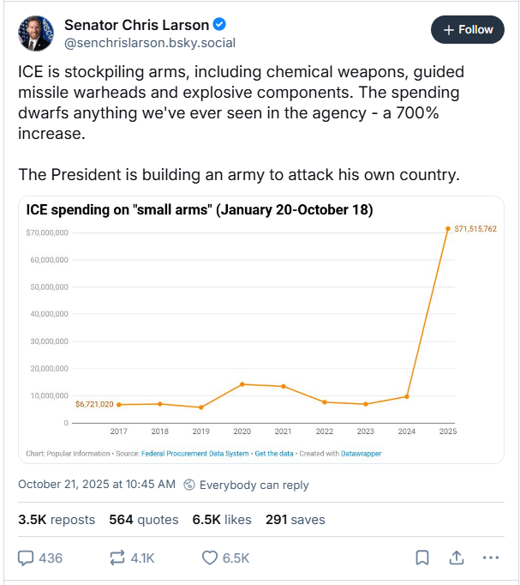Image resolution: width=520 pixels, height=585 pixels.
Task: Click the 'Get the data' link
Action: tap(273, 453)
